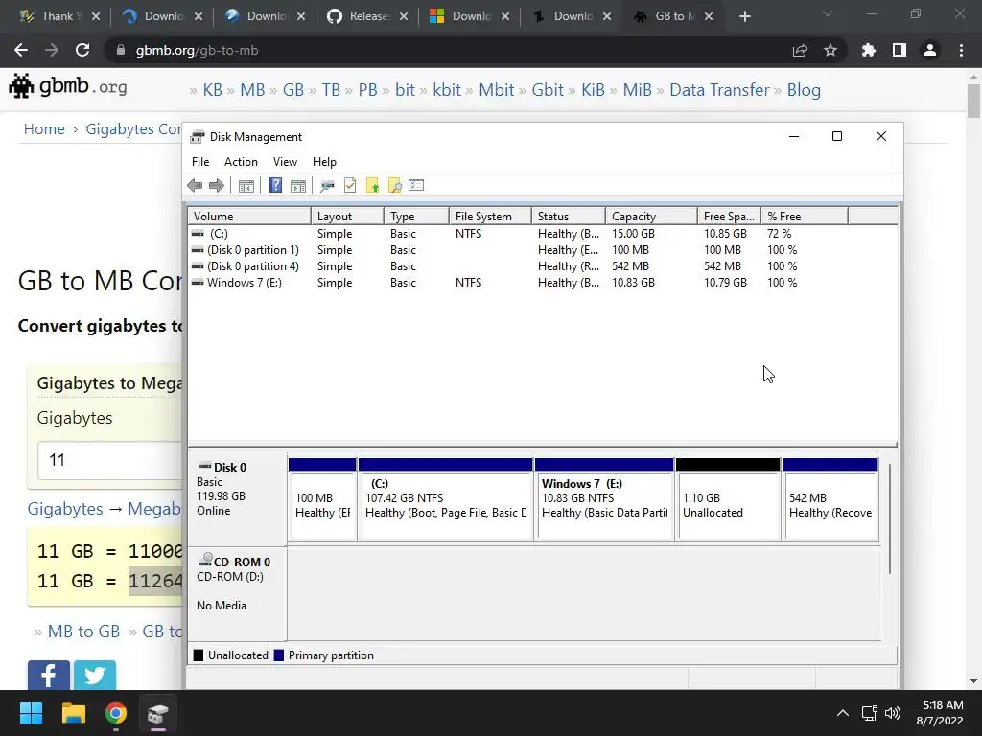Bookmark the page with star icon
This screenshot has height=736, width=982.
pos(830,50)
